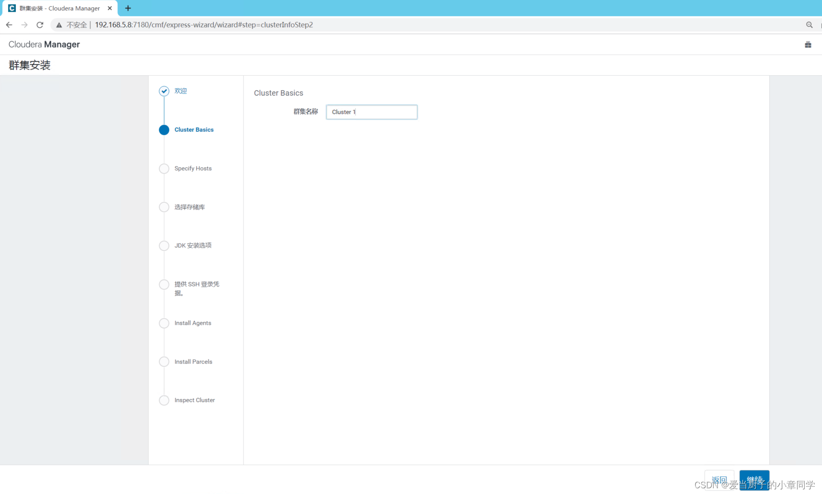The image size is (822, 494).
Task: Click the 提供 SSH 登录凭据 step circle
Action: (x=164, y=285)
